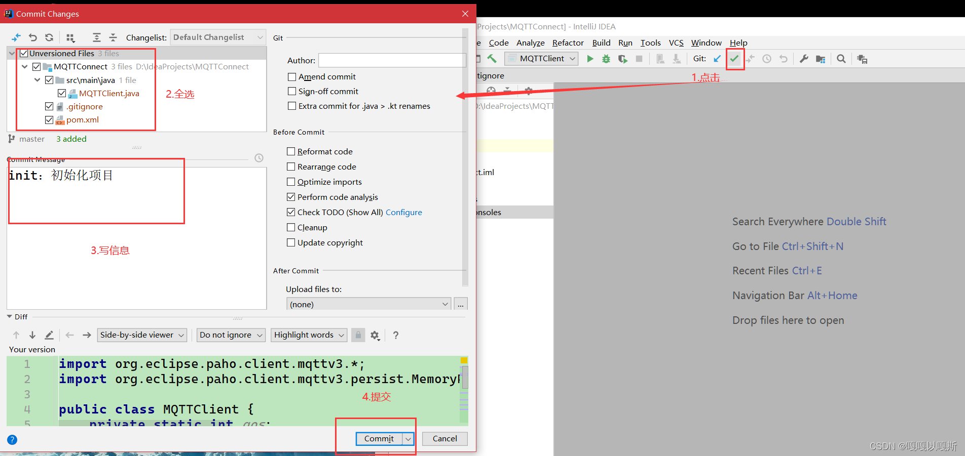Viewport: 965px width, 456px height.
Task: Open the Default Changelist dropdown
Action: pyautogui.click(x=218, y=37)
